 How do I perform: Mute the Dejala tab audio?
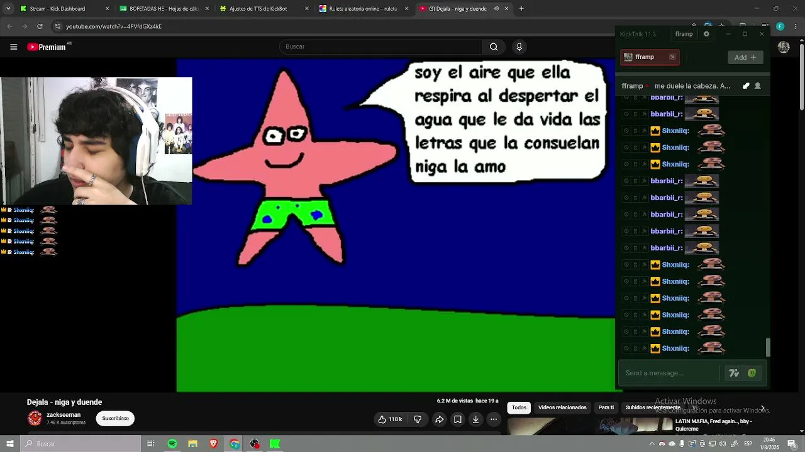[496, 9]
